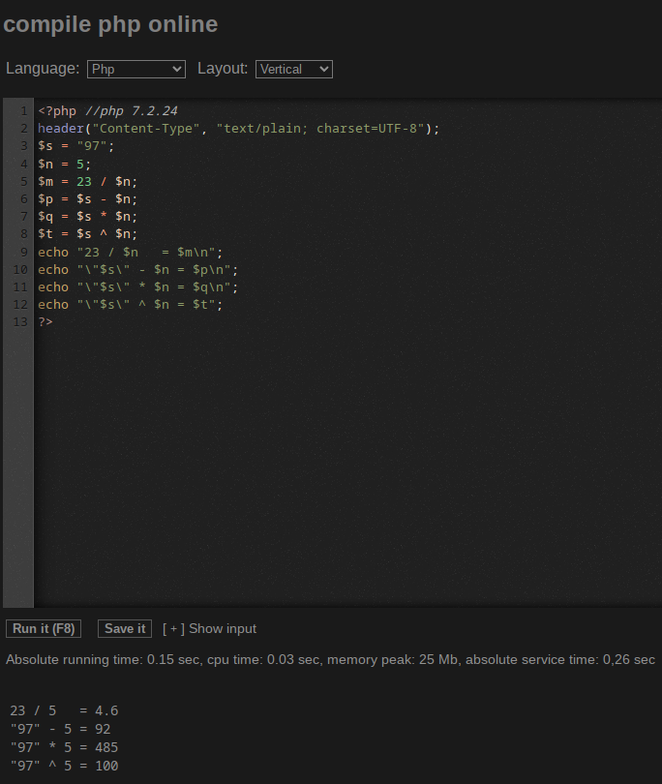The width and height of the screenshot is (662, 784).
Task: Expand the [ + ] Show input link
Action: coord(209,628)
